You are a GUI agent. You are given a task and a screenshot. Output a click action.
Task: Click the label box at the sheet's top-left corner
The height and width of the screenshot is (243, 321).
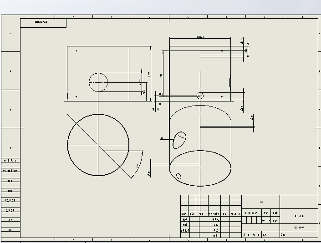(x=43, y=23)
